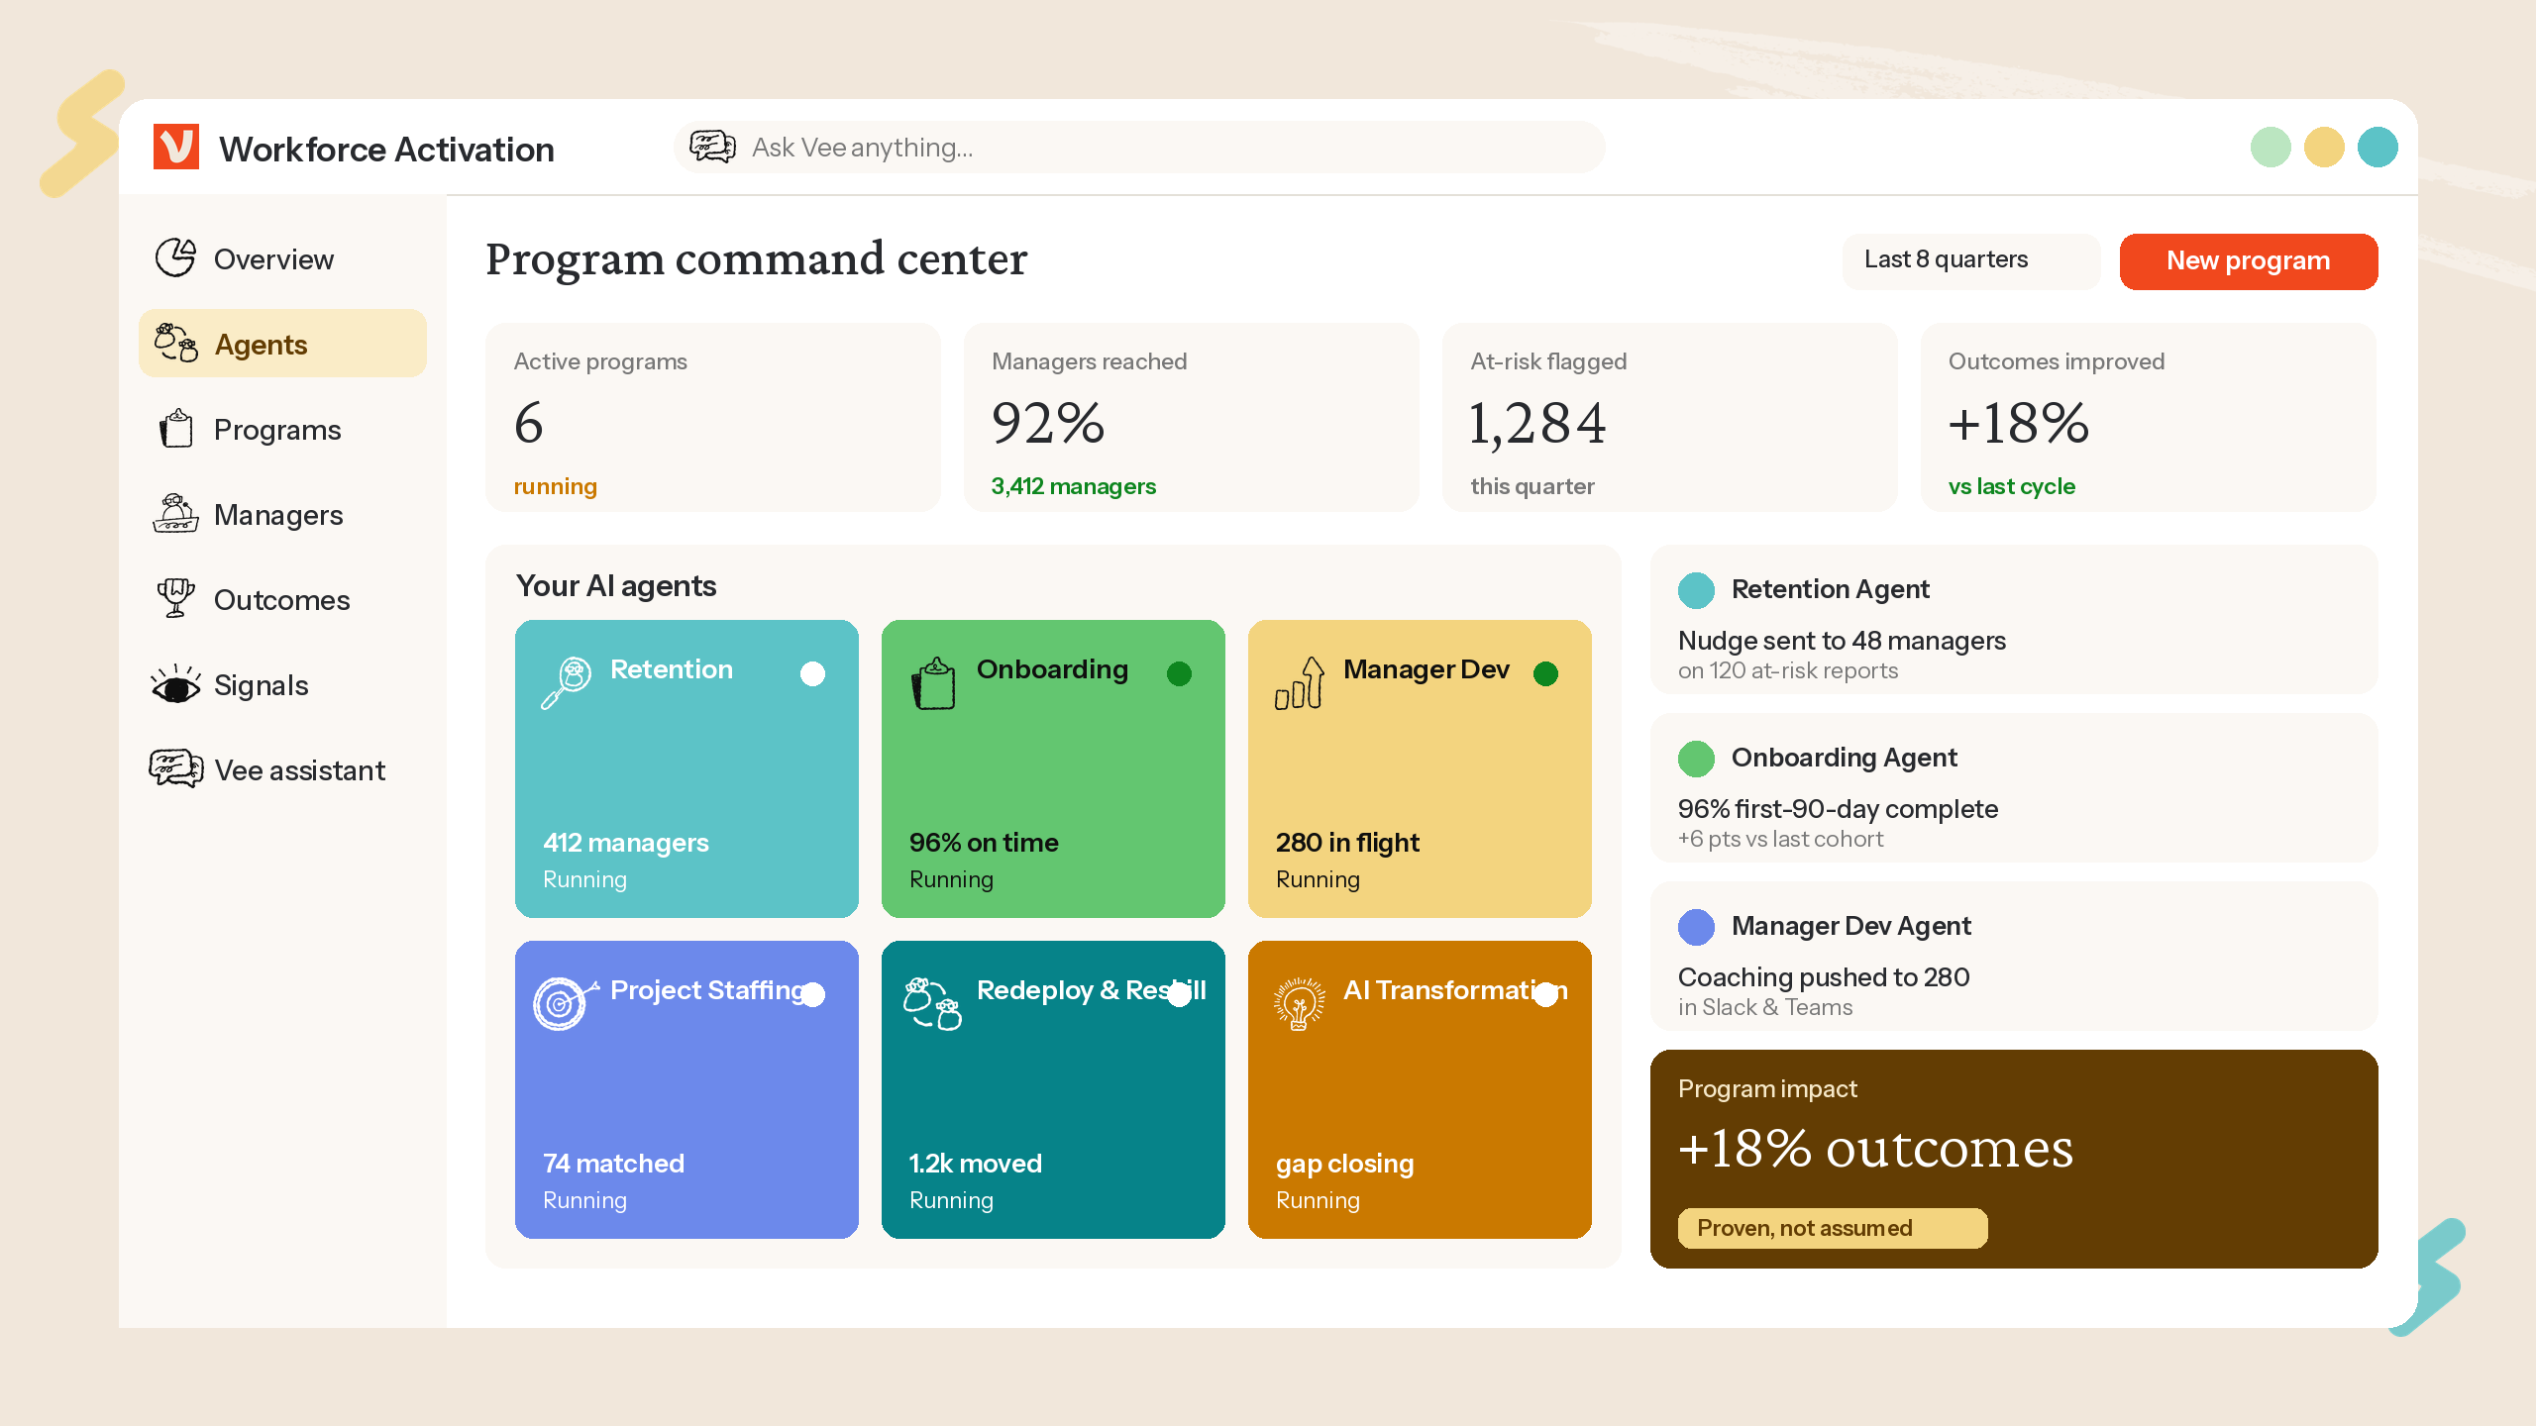Click the Redeploy & Reskill people icon
The height and width of the screenshot is (1426, 2536).
click(x=933, y=1004)
